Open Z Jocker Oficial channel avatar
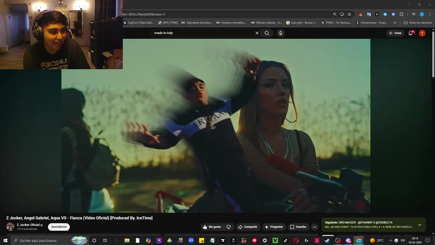 (x=10, y=227)
